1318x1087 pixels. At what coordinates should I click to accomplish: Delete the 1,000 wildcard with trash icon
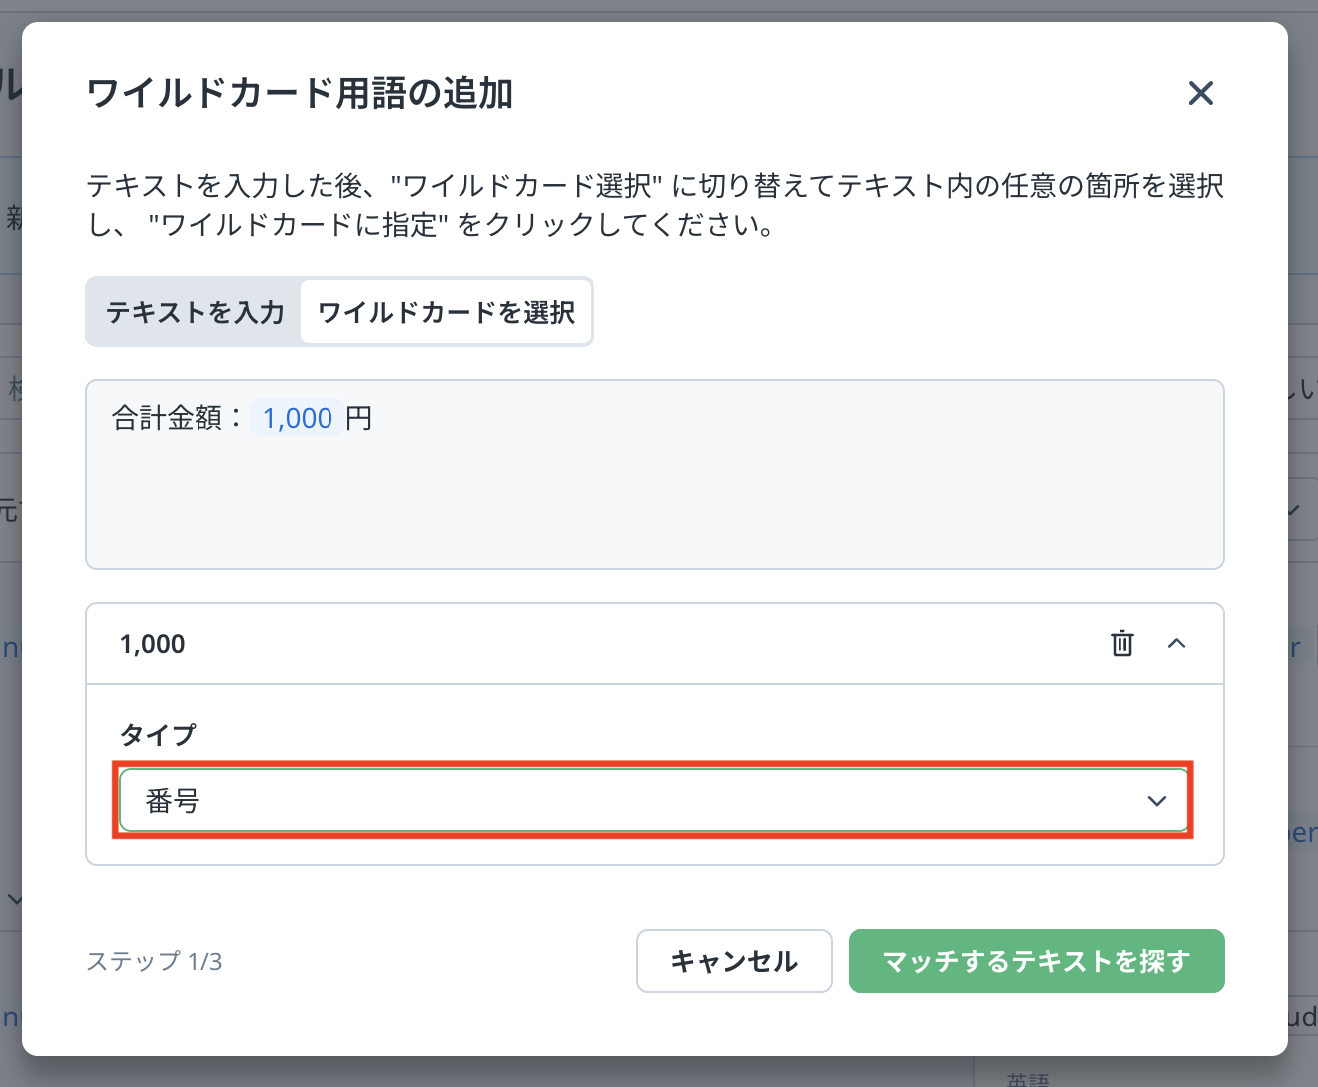[1121, 643]
